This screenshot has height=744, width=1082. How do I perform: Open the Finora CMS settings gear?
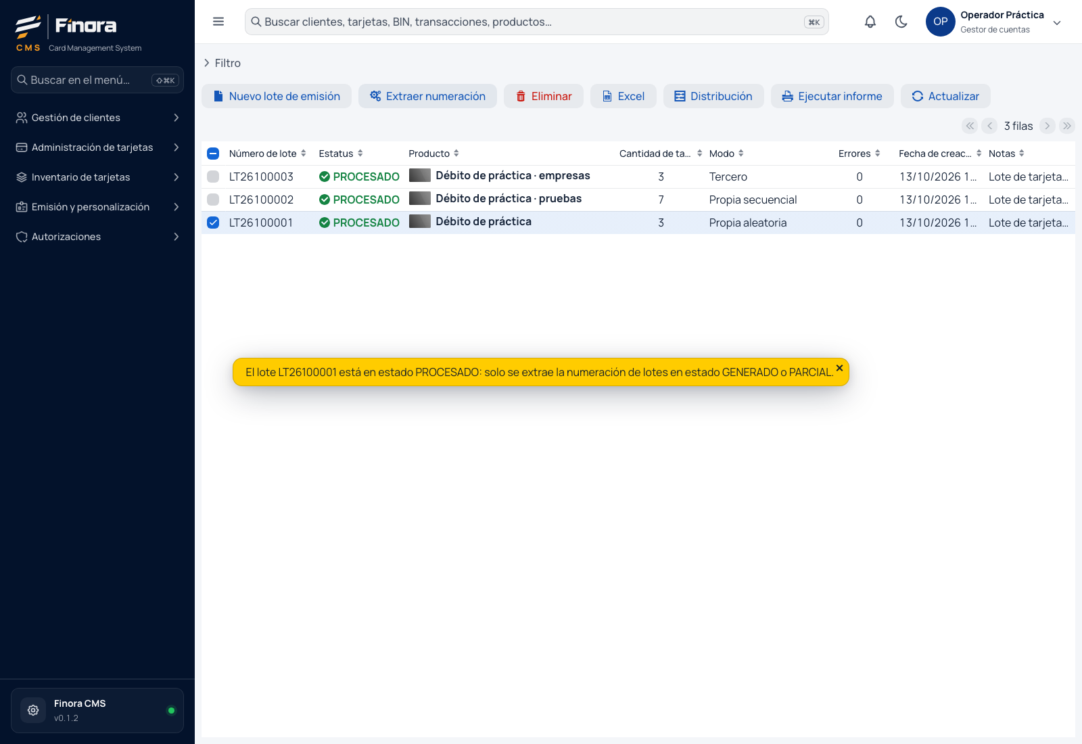click(x=33, y=710)
